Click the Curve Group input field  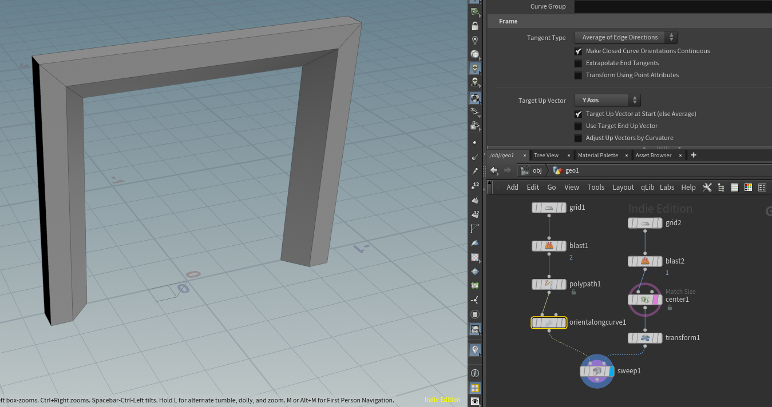tap(672, 7)
